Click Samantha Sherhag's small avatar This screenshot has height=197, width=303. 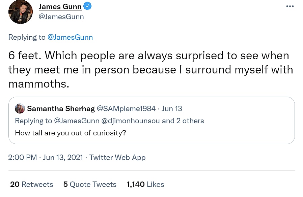click(x=20, y=108)
